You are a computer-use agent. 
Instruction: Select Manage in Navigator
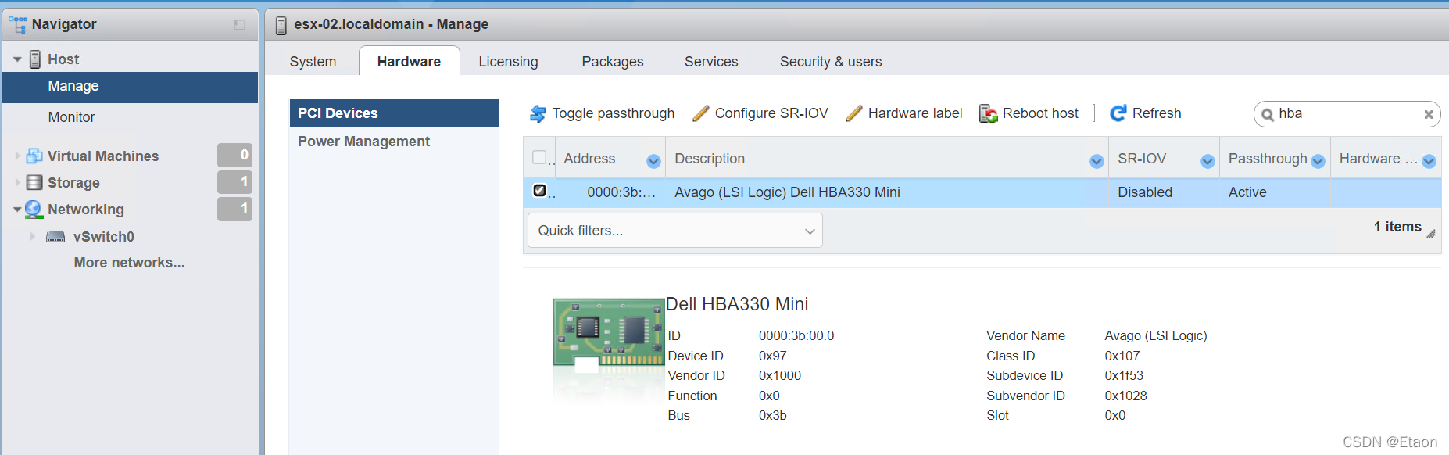click(130, 87)
